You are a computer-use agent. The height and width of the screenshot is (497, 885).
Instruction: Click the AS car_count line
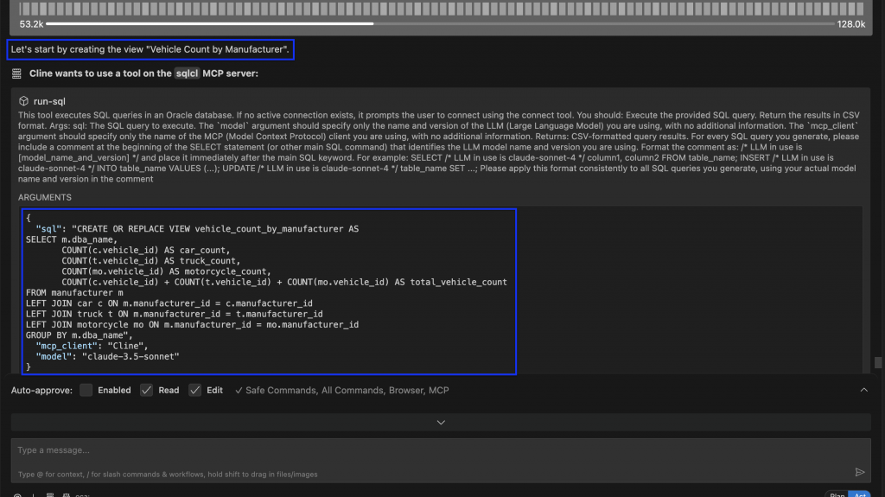(145, 250)
